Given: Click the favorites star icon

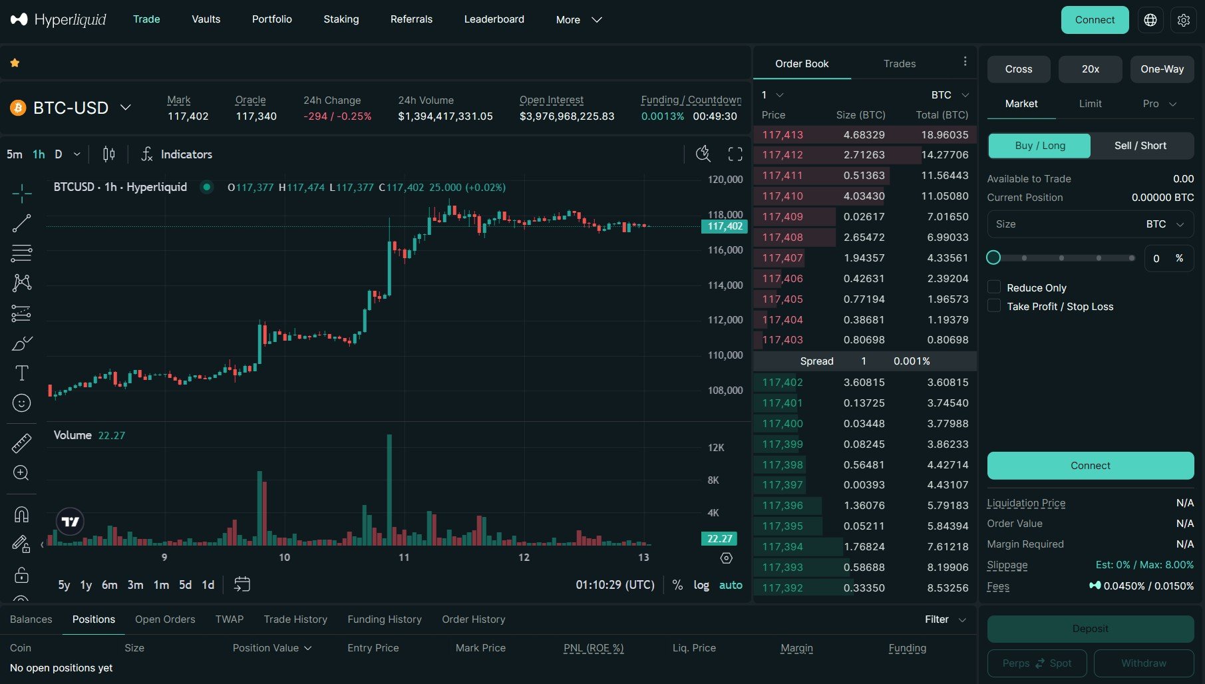Looking at the screenshot, I should point(15,63).
